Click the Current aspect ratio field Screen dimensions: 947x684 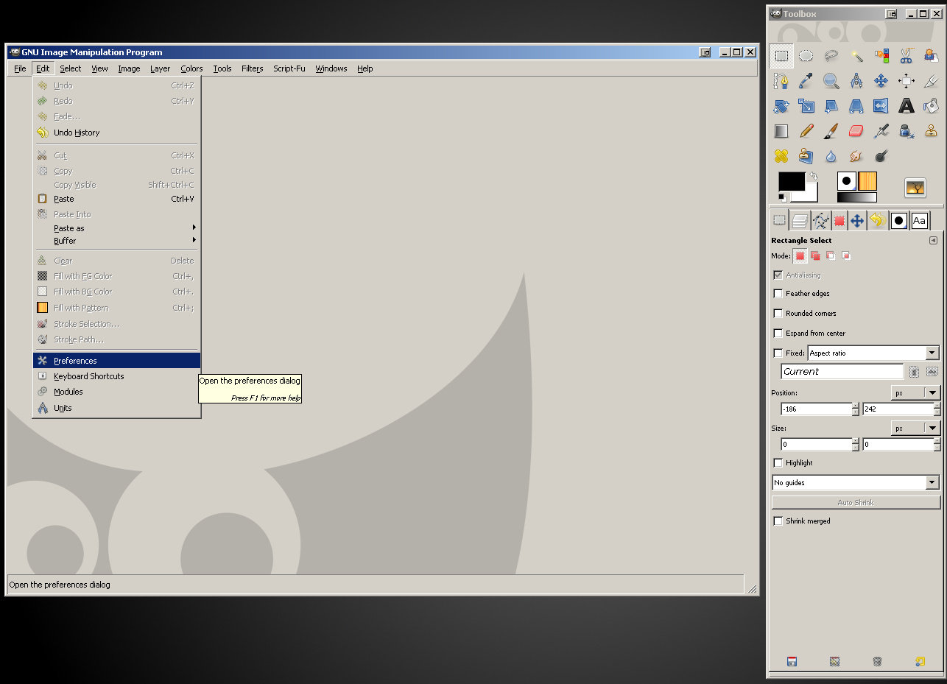coord(842,372)
